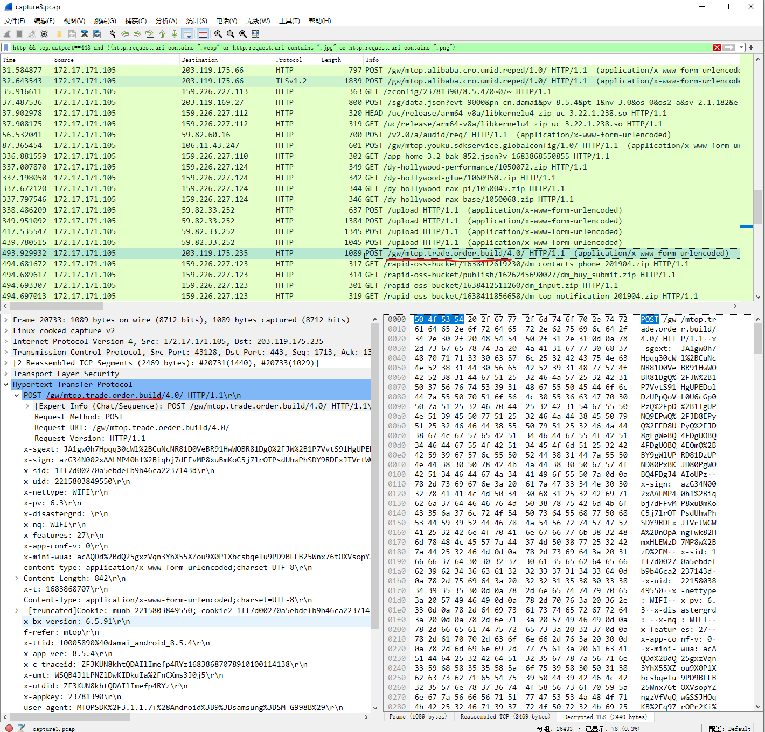Zoom in on packet text
765x732 pixels.
(218, 34)
